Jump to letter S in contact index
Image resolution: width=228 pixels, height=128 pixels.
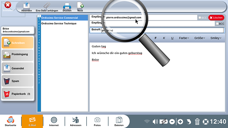[x=39, y=64]
